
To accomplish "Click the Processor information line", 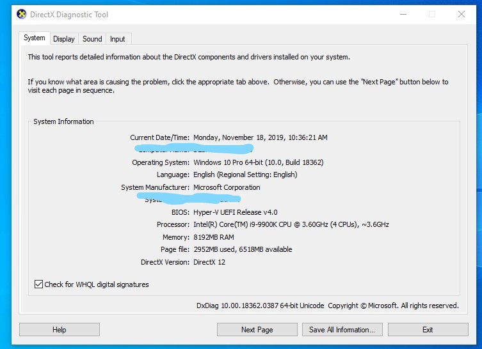I will pyautogui.click(x=291, y=224).
